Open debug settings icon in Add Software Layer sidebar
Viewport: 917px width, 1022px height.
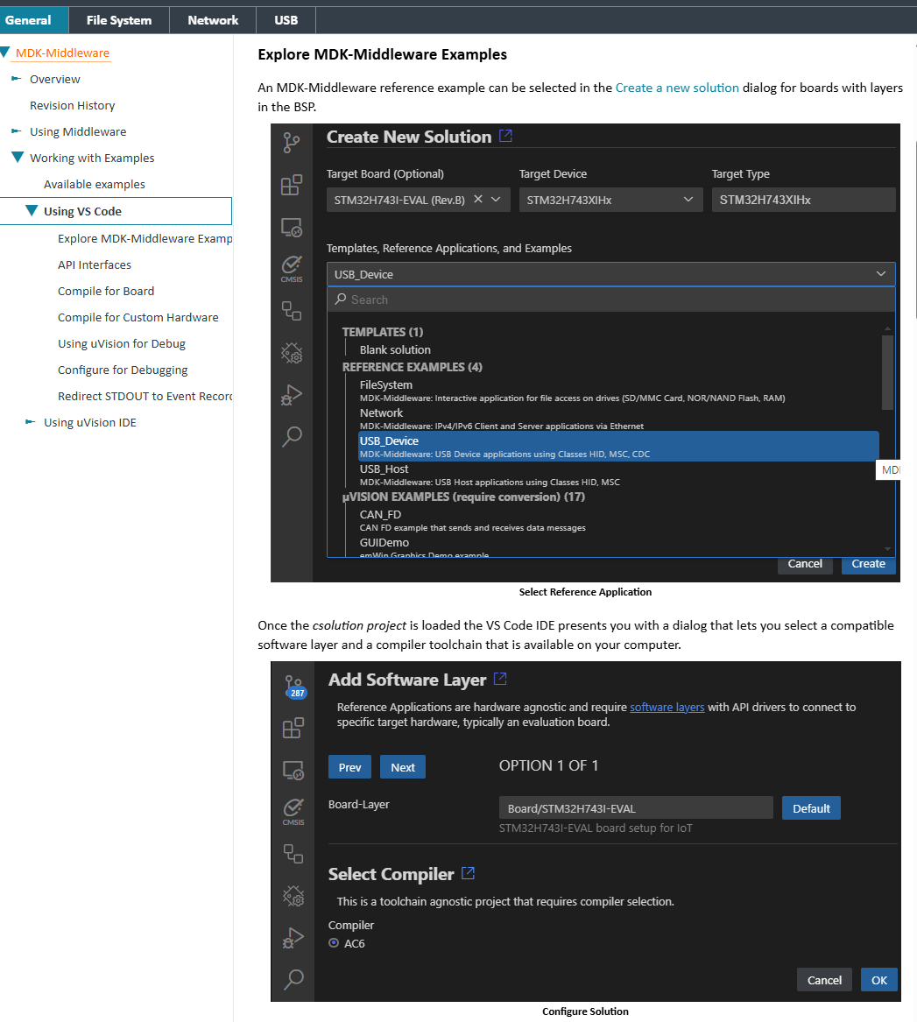[x=293, y=896]
